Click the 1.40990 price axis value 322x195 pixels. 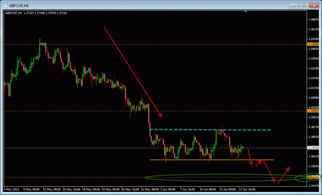pyautogui.click(x=314, y=98)
